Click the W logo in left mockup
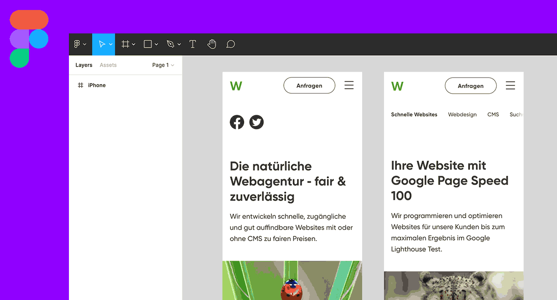The width and height of the screenshot is (557, 300). pyautogui.click(x=236, y=86)
